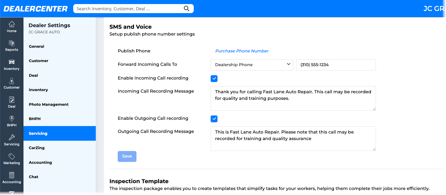Open Accounting settings in Dealer Settings

tap(59, 163)
